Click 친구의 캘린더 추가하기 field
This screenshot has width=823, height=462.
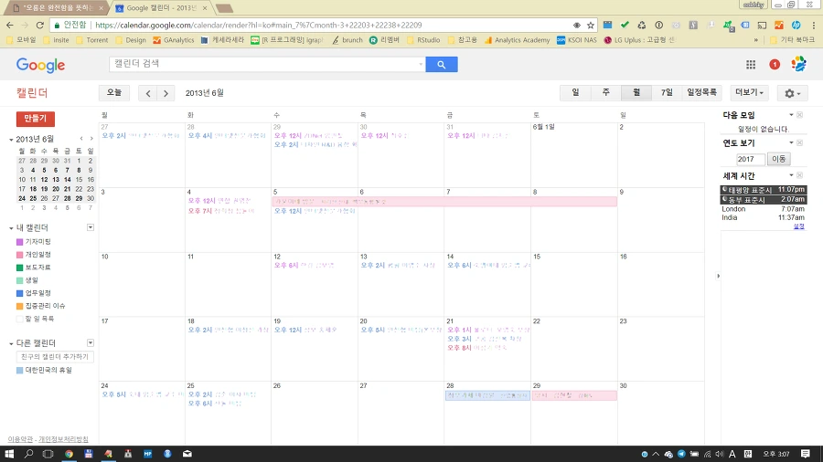click(x=55, y=357)
